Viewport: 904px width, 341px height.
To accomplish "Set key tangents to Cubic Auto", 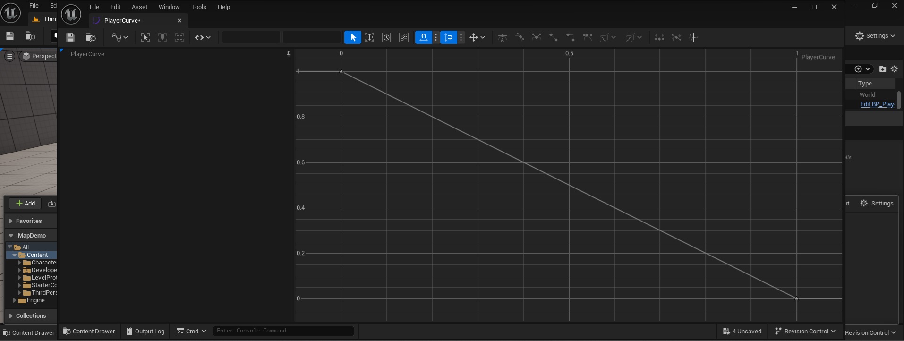I will tap(503, 37).
